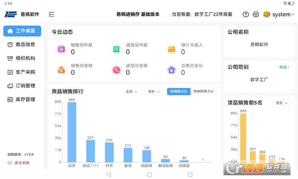The height and width of the screenshot is (179, 298).
Task: Click the 货品销售前5名 heading
Action: 245,103
